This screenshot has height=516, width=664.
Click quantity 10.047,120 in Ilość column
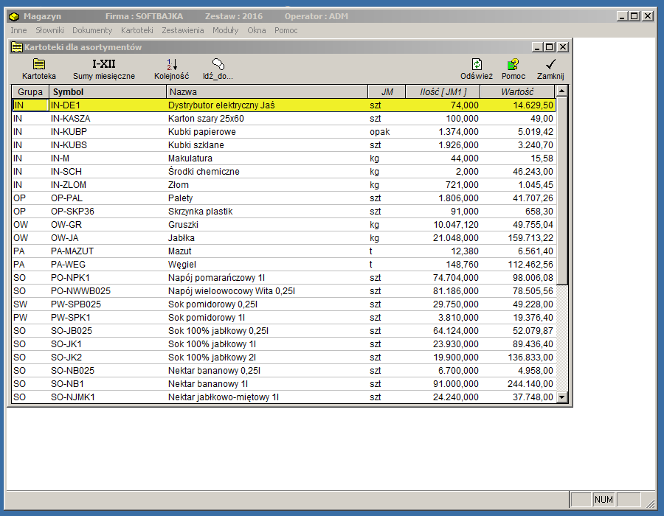(456, 225)
